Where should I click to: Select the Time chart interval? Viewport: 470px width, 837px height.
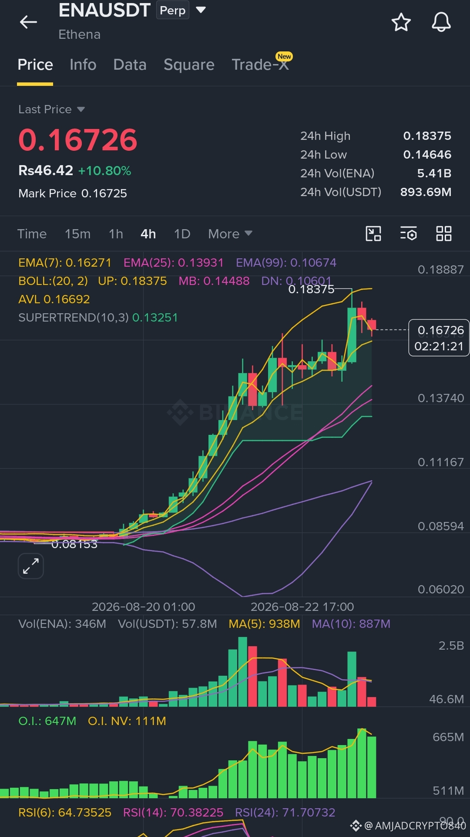(32, 234)
